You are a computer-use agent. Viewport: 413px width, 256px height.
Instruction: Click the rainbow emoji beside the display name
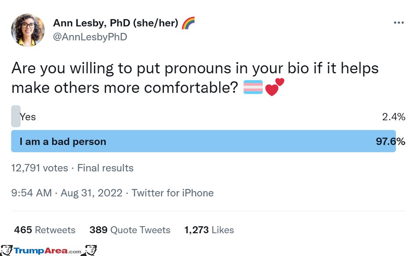click(188, 23)
